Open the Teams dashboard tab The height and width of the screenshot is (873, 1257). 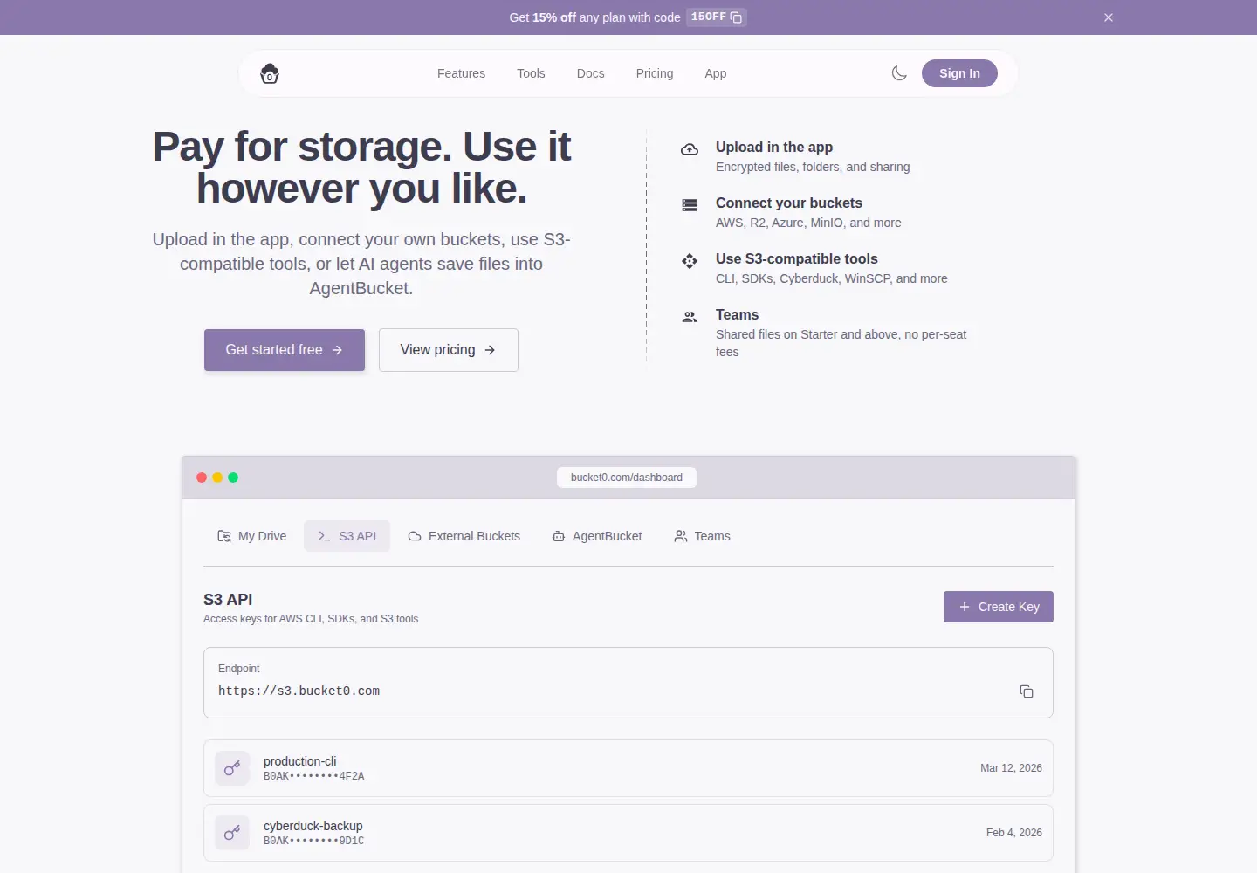pos(703,536)
